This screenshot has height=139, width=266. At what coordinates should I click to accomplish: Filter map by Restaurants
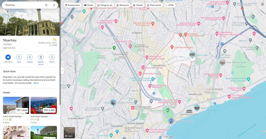(72, 5)
